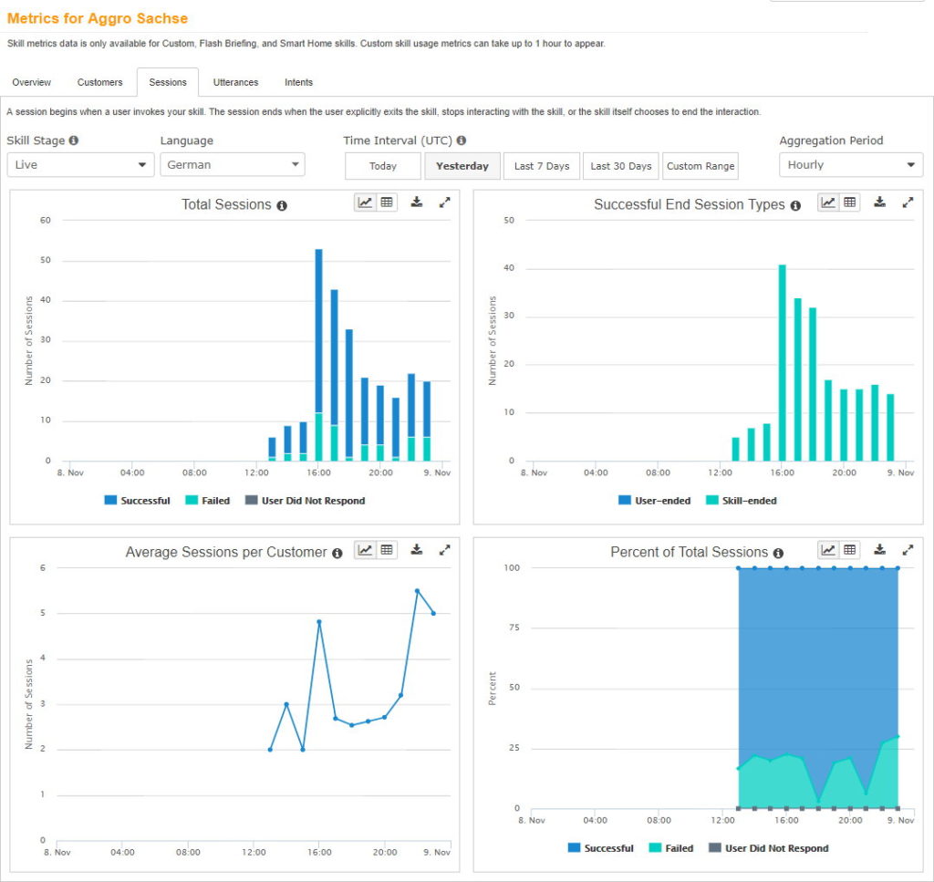Download Total Sessions chart data
This screenshot has width=934, height=882.
[417, 202]
